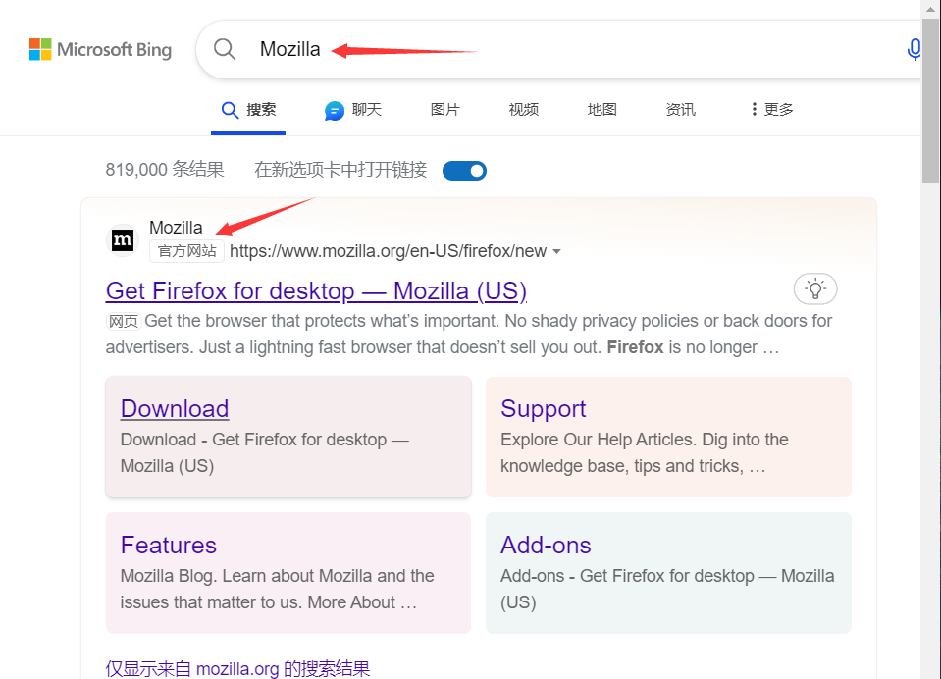
Task: Open the Download sitelink
Action: 175,409
